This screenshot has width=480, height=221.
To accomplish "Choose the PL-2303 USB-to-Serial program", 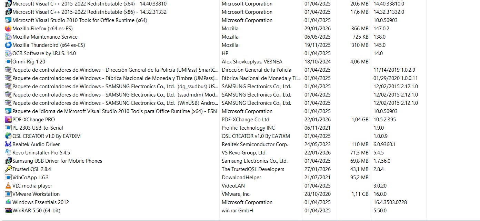I will click(38, 128).
